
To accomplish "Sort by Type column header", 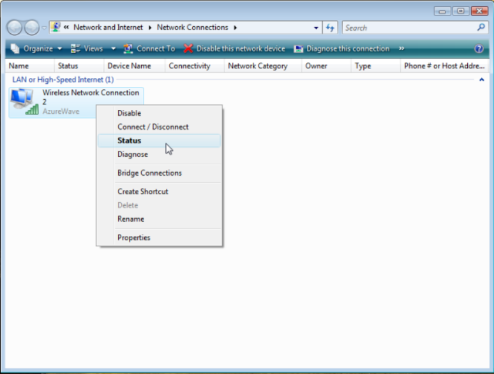I will (375, 66).
